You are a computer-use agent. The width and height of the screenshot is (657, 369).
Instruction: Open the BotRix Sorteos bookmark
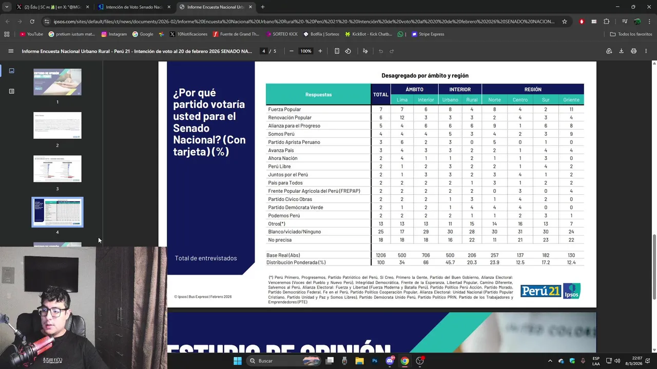(x=321, y=34)
